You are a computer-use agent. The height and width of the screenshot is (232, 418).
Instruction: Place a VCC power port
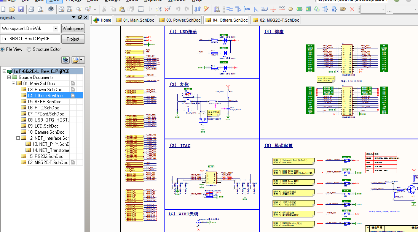(282, 9)
